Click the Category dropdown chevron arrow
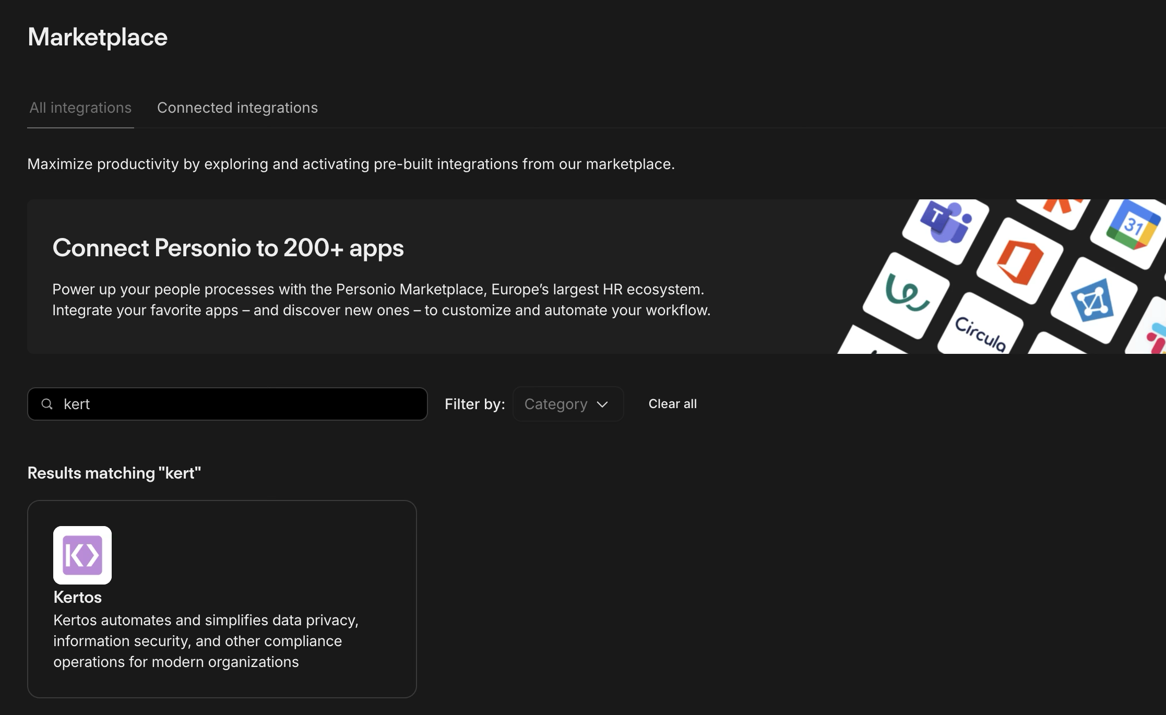Viewport: 1166px width, 715px height. tap(602, 404)
